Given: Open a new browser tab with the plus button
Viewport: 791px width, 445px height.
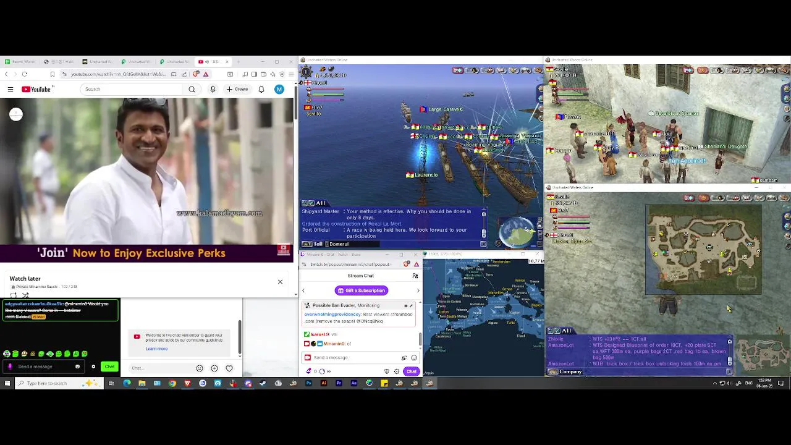Looking at the screenshot, I should [x=238, y=62].
